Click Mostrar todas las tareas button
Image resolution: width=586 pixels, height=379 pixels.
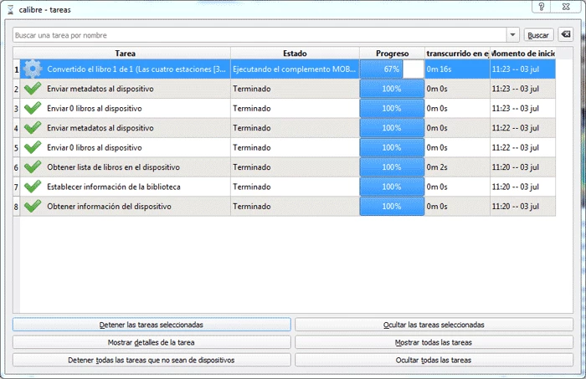point(433,342)
